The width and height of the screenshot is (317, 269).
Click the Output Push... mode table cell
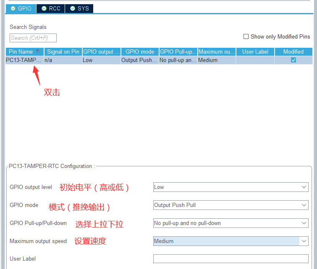(140, 60)
